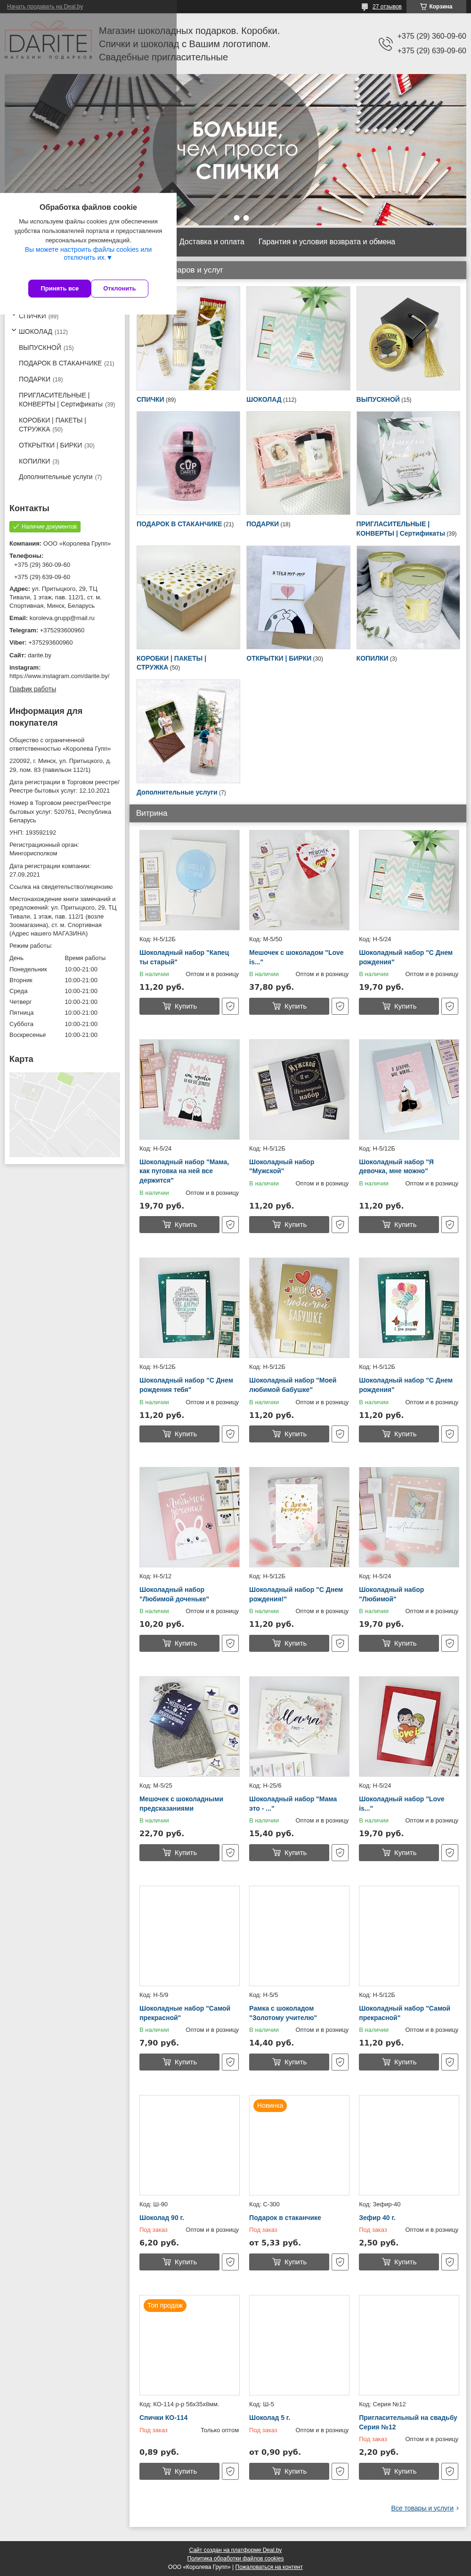Click shield icon next to Мешочек "Love is"
The width and height of the screenshot is (471, 2576).
click(x=340, y=1006)
